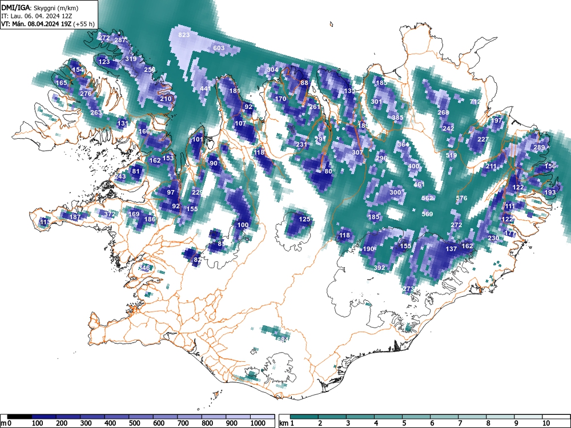
Task: Click the map value 170
Action: pos(280,99)
